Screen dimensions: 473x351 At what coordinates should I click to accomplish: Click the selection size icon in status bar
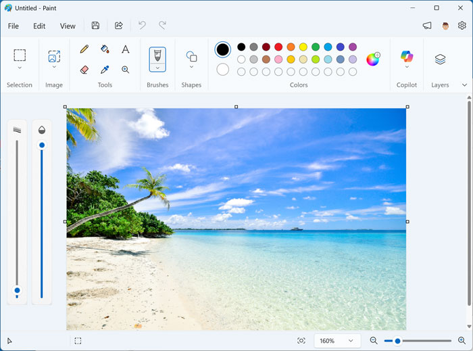point(78,341)
